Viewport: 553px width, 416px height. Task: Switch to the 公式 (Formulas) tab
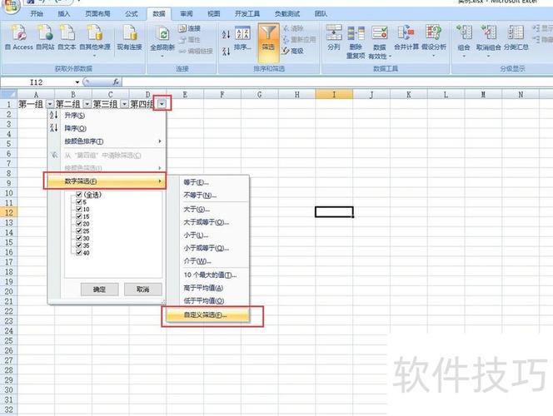[132, 14]
